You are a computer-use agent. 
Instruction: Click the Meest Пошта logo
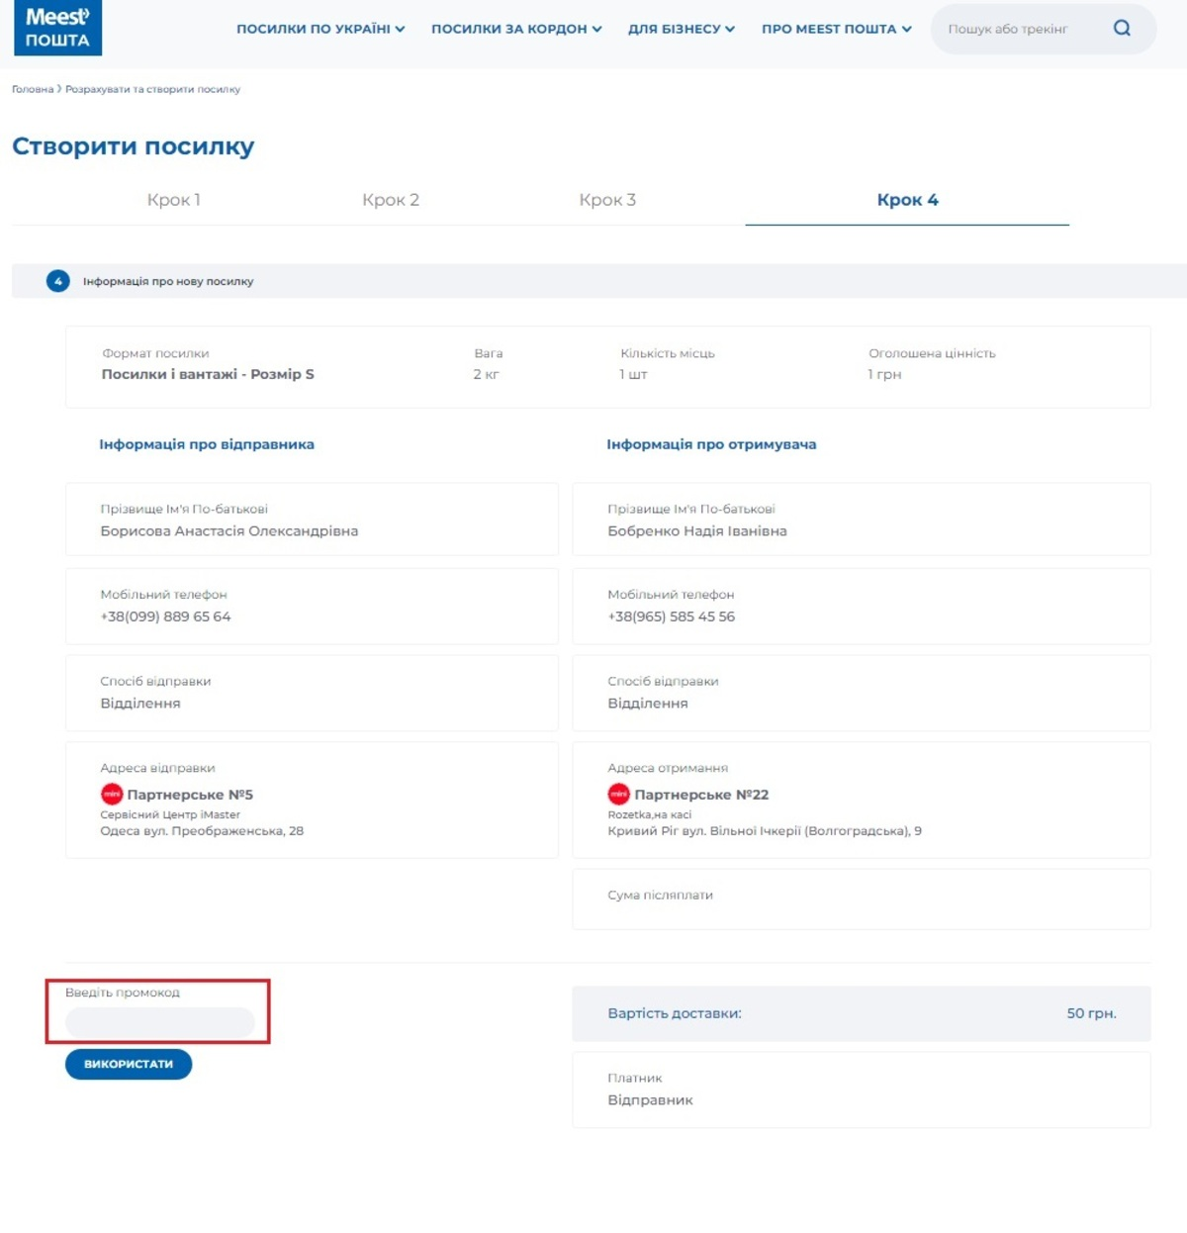pos(57,28)
